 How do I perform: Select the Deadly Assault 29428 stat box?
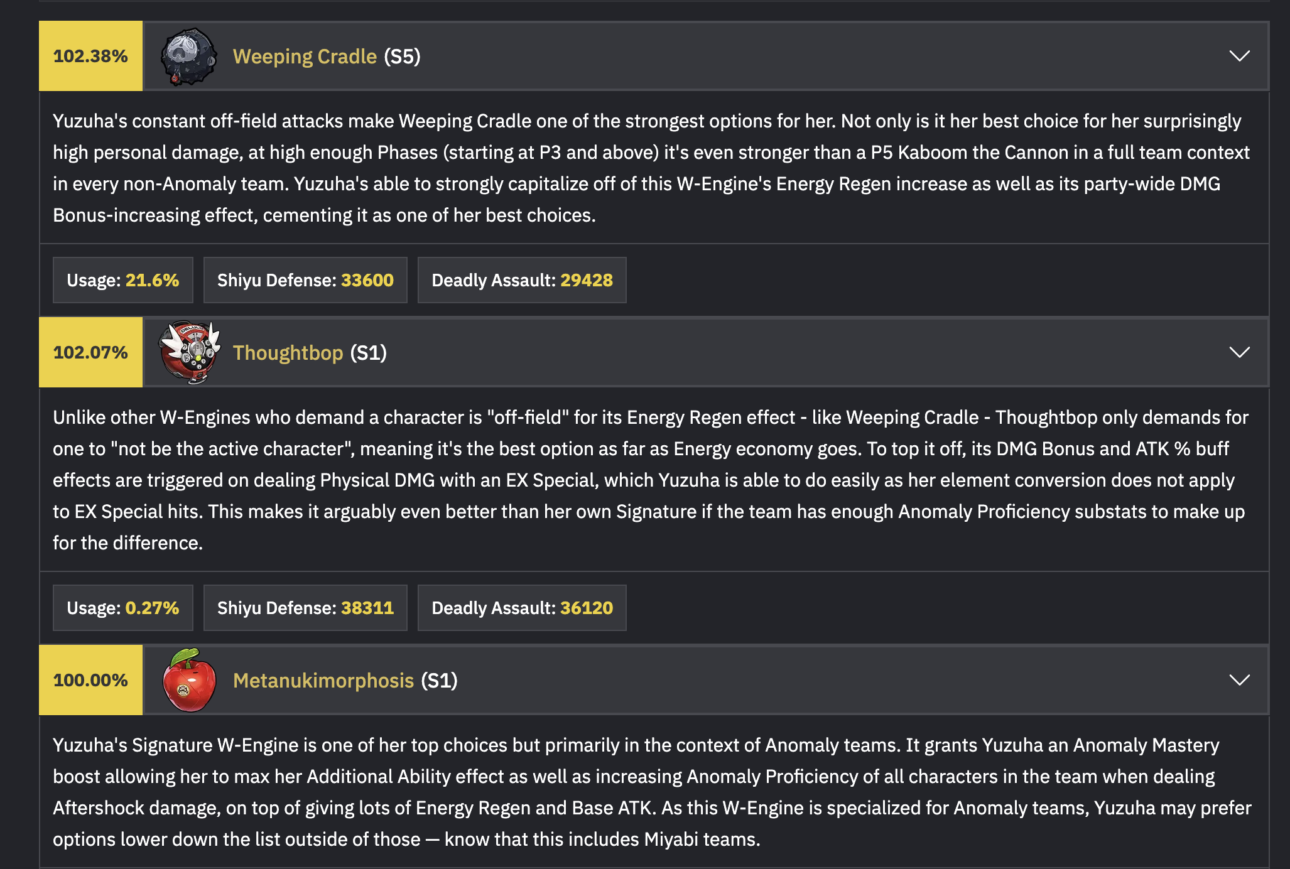click(522, 280)
